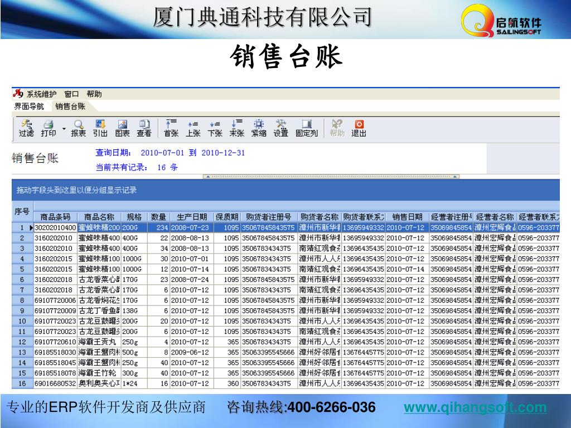Switch to the 界面导航 tab
The image size is (571, 428).
29,106
